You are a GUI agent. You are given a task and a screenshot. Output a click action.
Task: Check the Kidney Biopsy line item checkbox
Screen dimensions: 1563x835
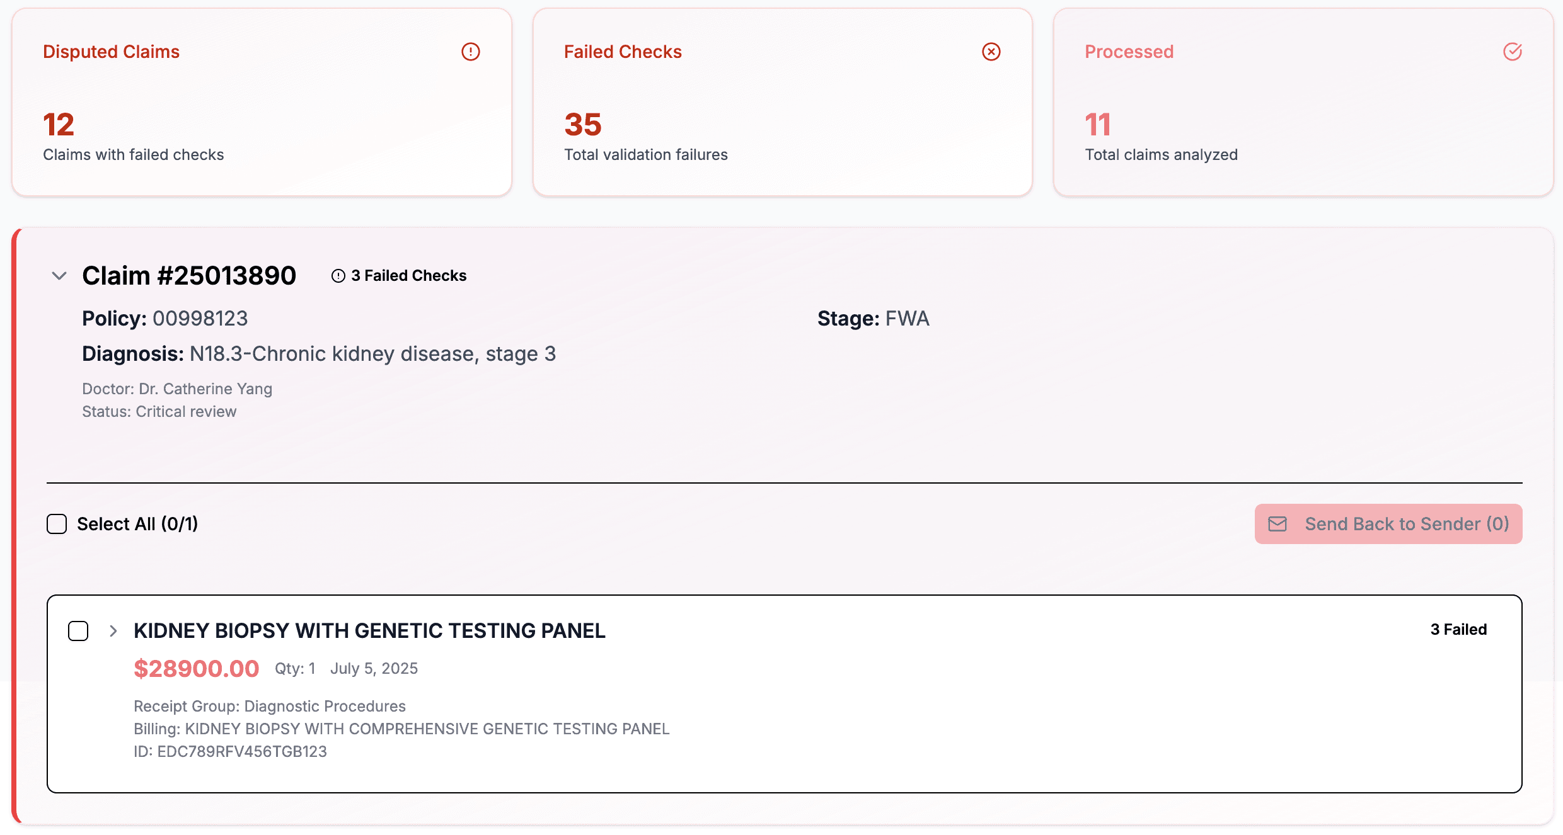coord(78,631)
